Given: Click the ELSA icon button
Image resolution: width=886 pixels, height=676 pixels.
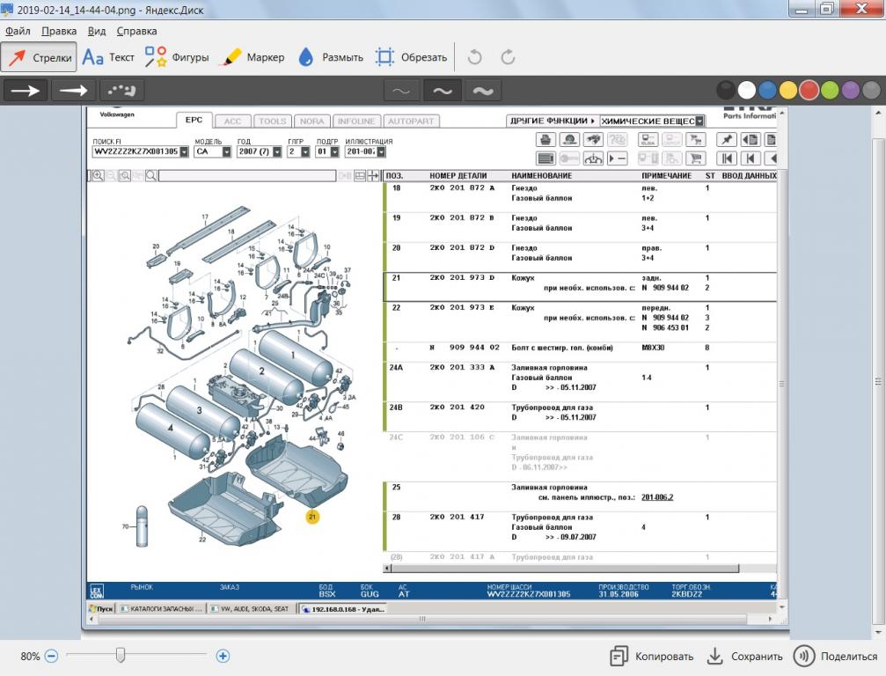Looking at the screenshot, I should (648, 140).
